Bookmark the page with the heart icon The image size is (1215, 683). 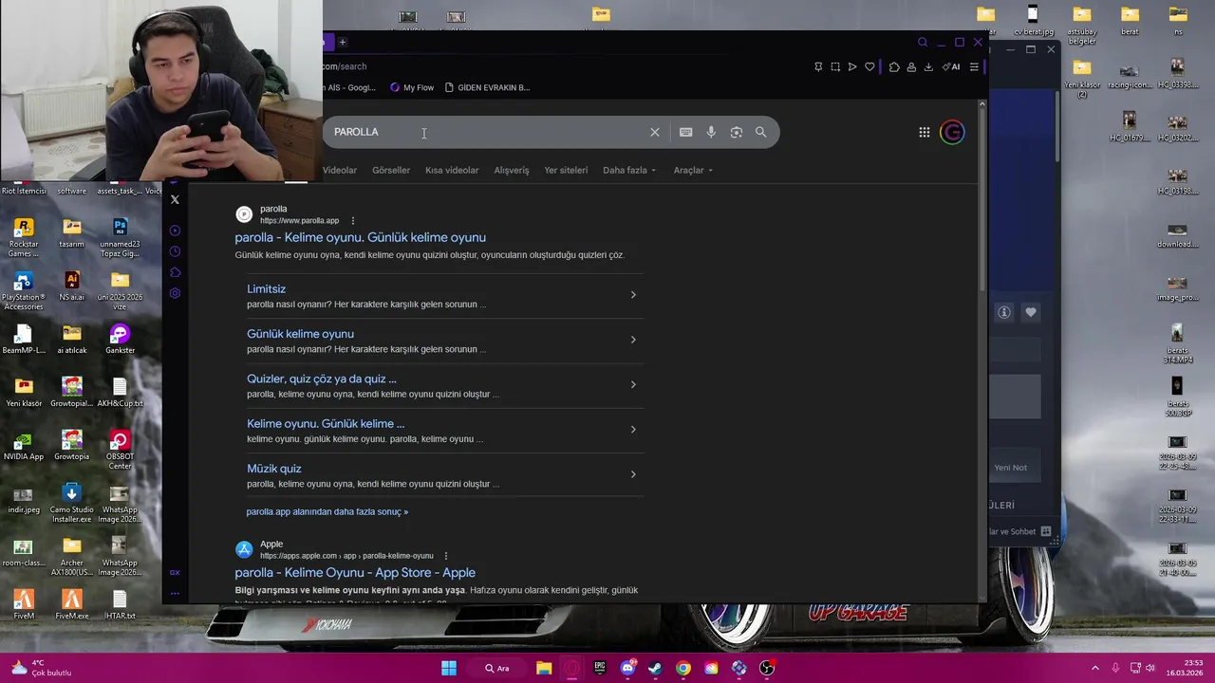pos(869,66)
